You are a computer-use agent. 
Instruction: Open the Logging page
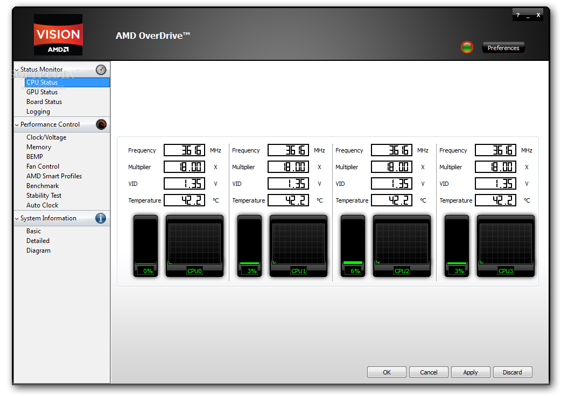(x=38, y=112)
